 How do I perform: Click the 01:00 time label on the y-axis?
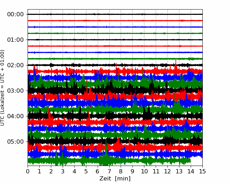coord(15,40)
